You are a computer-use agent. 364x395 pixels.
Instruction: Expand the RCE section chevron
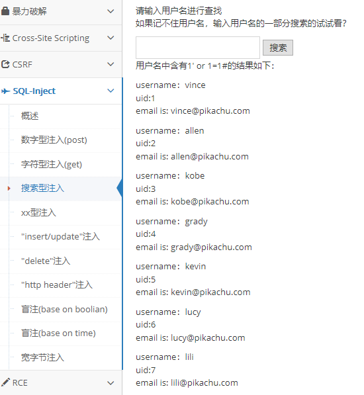[x=111, y=383]
